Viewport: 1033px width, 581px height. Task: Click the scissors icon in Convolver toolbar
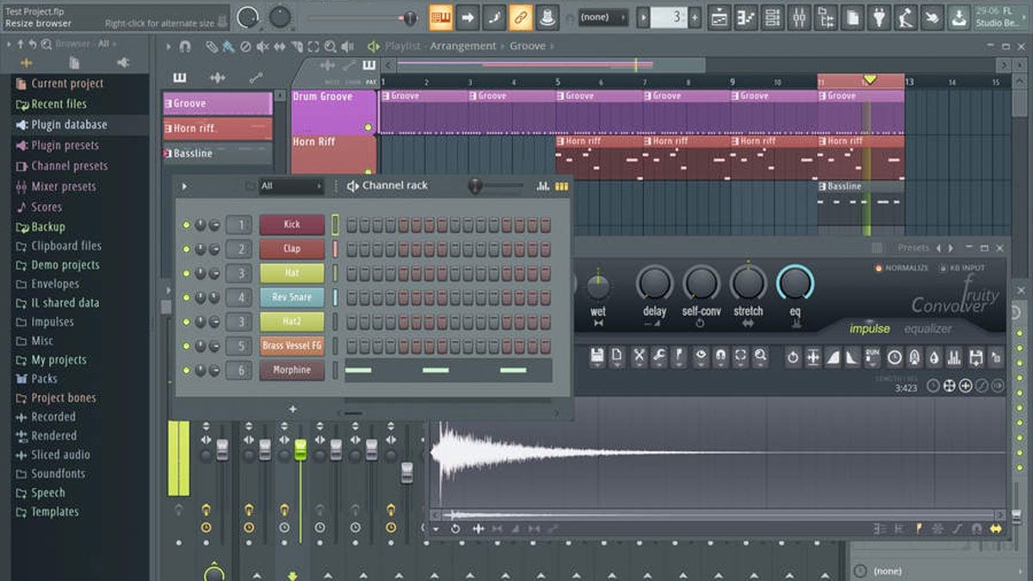coord(640,355)
